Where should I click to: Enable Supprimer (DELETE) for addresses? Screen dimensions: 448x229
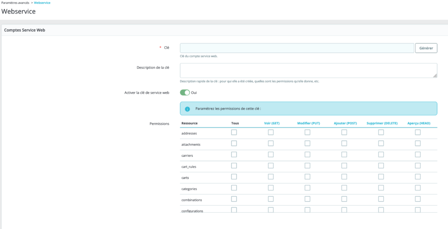tap(381, 132)
